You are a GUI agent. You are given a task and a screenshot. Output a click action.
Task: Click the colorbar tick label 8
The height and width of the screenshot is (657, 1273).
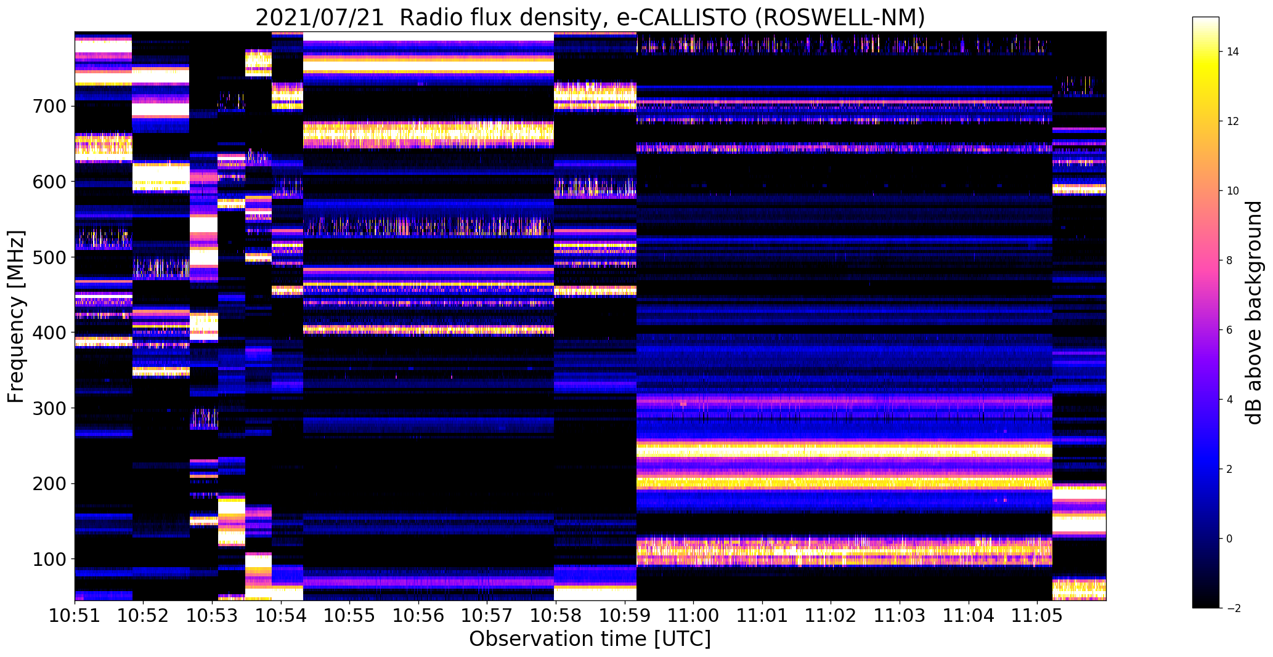(x=1230, y=260)
